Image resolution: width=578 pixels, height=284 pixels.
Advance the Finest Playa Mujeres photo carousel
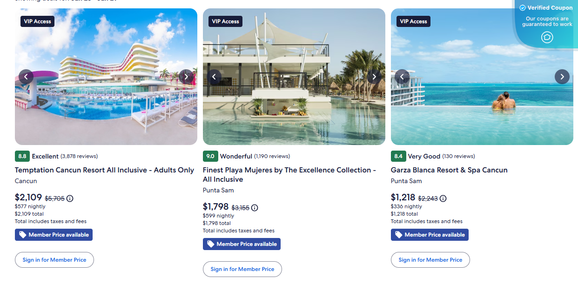(374, 76)
